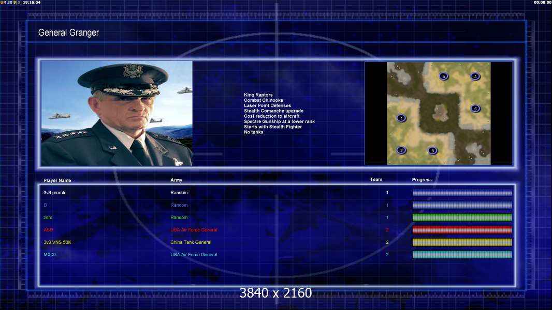
Task: Click ASD's USA Air Force General army
Action: coord(194,230)
